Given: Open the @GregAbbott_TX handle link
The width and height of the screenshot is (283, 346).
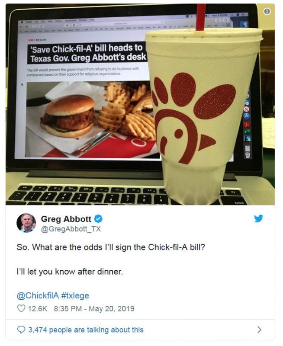Looking at the screenshot, I should point(71,229).
